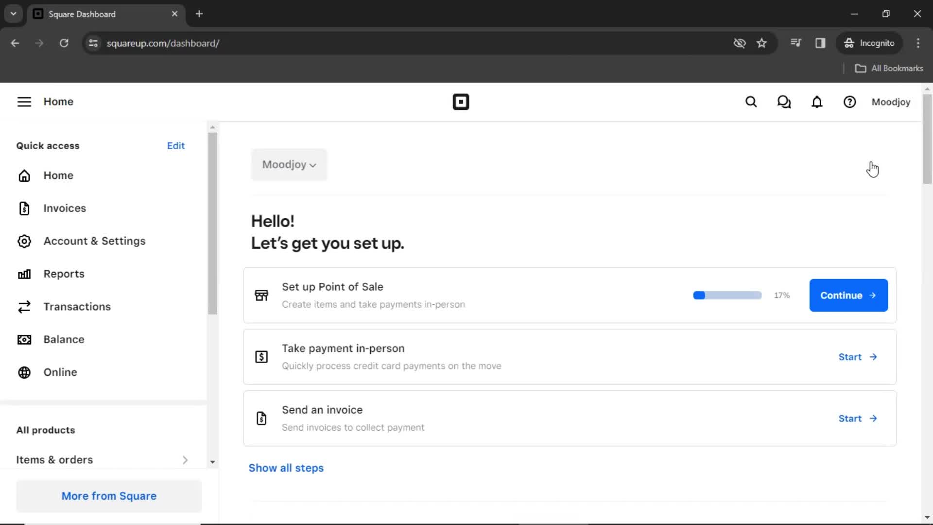Viewport: 933px width, 525px height.
Task: Click Continue for Point of Sale setup
Action: point(848,296)
